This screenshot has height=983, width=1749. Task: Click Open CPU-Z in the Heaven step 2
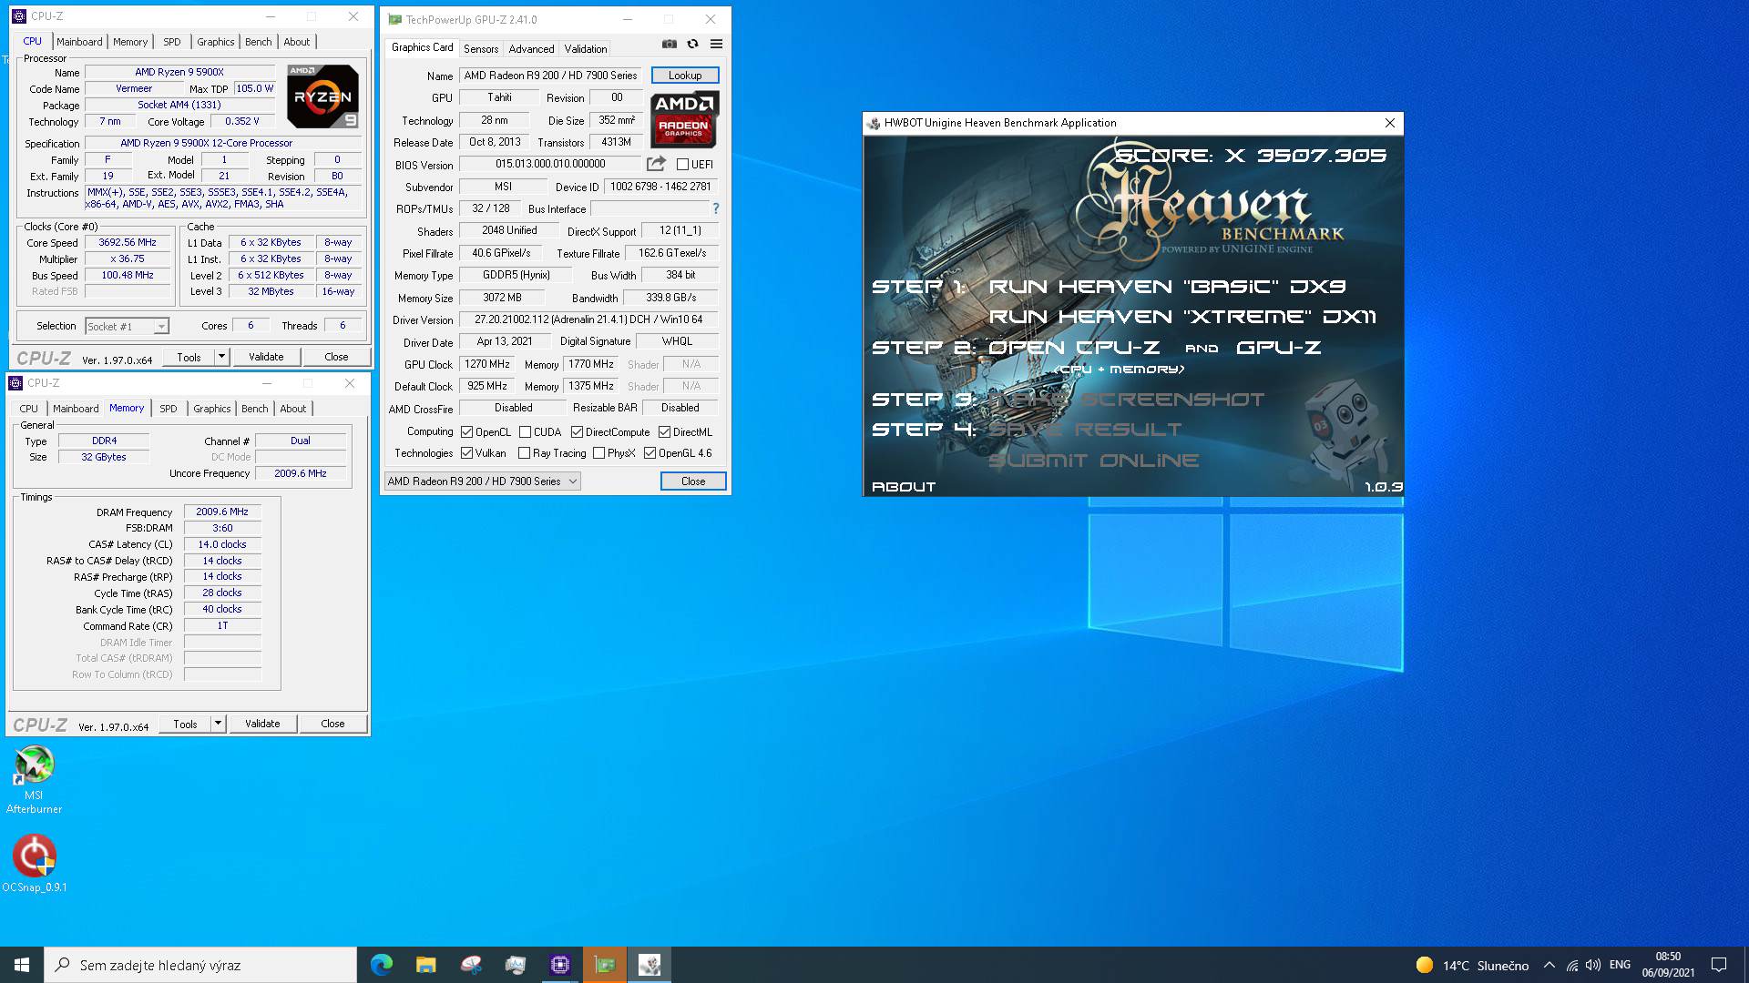[x=1074, y=348]
